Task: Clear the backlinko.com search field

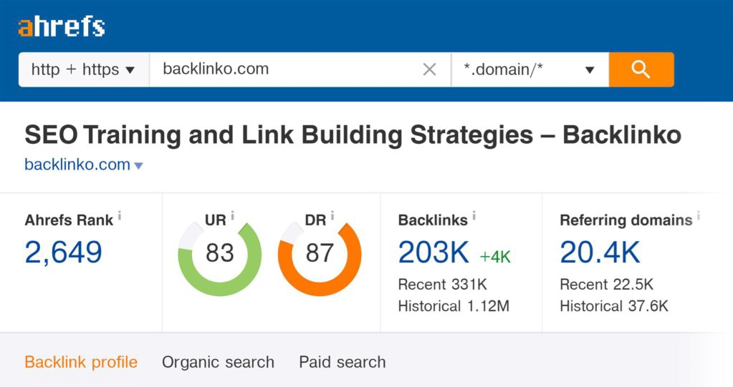Action: point(429,69)
